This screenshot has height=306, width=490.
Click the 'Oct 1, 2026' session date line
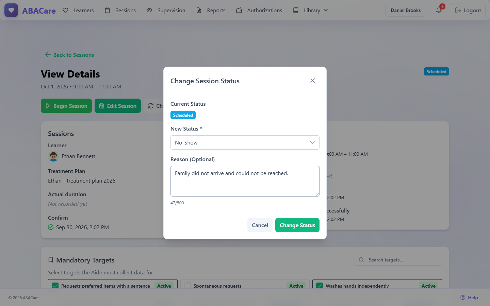(81, 86)
